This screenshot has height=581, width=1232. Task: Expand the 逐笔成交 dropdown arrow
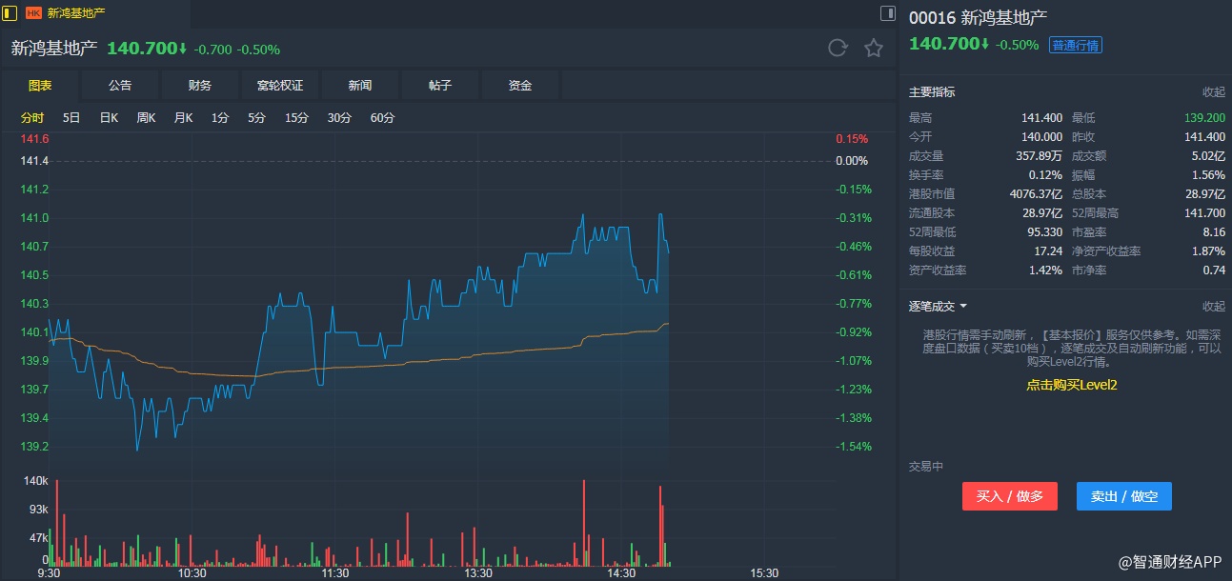(963, 307)
